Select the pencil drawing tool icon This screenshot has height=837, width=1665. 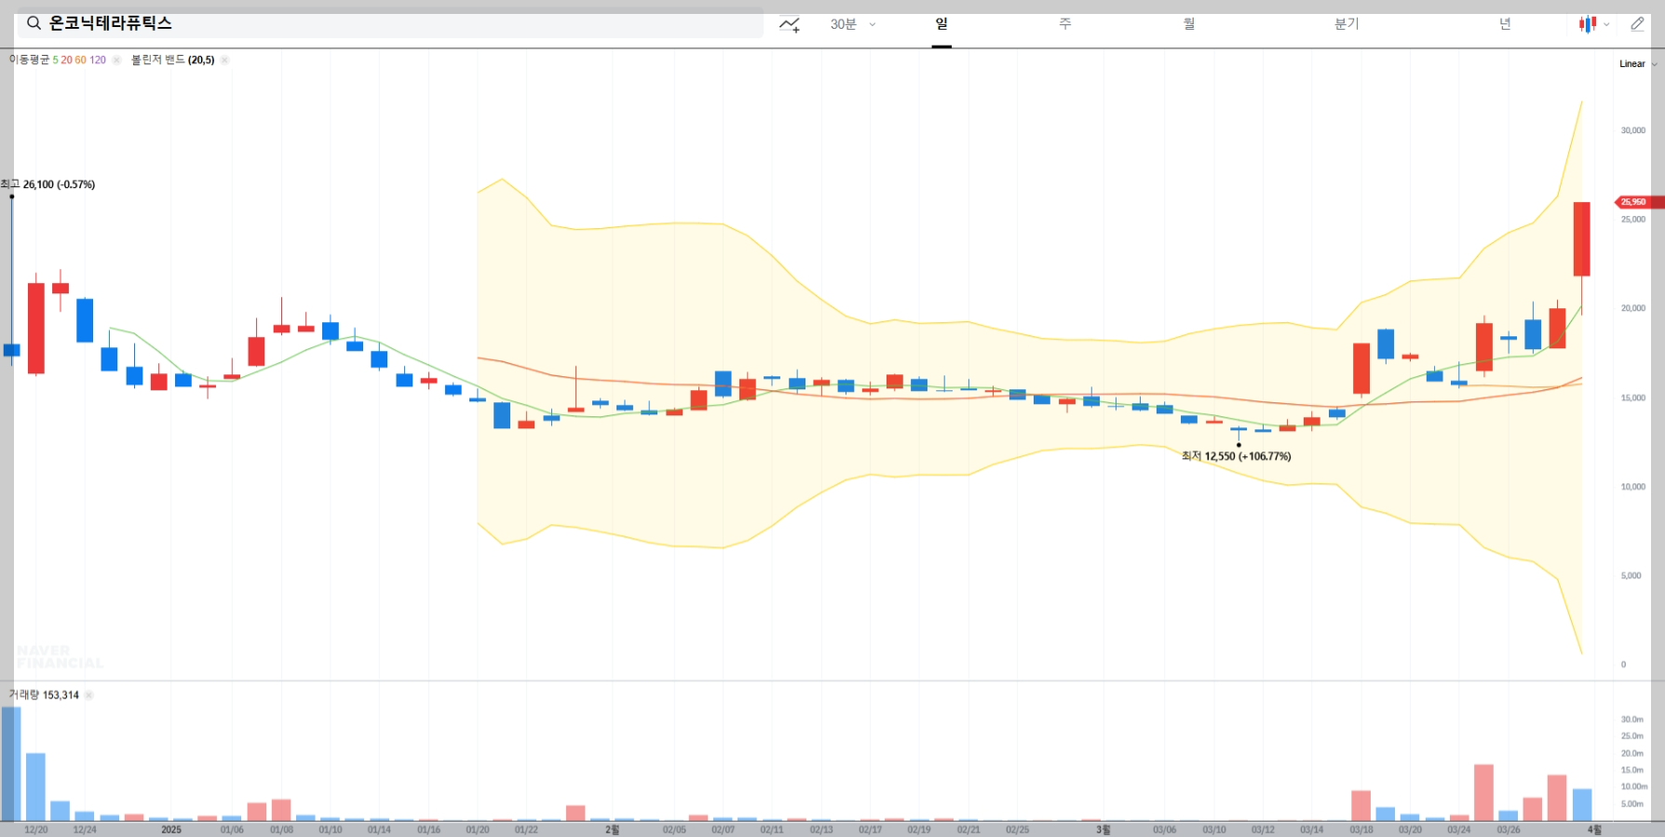pos(1637,24)
